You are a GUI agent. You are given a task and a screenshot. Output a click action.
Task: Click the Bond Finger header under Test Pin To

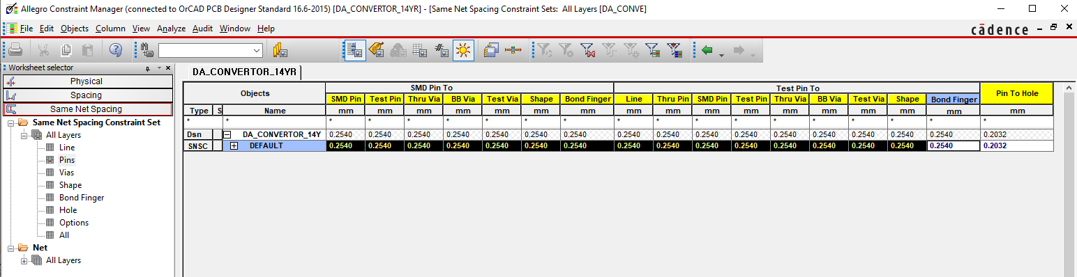[954, 100]
